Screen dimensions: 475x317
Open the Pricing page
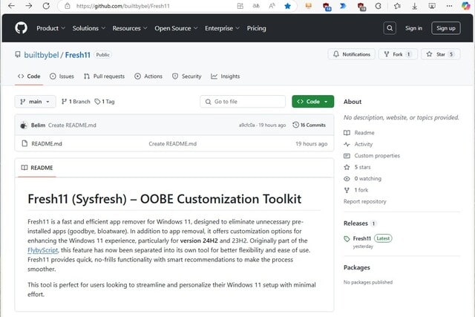[256, 28]
